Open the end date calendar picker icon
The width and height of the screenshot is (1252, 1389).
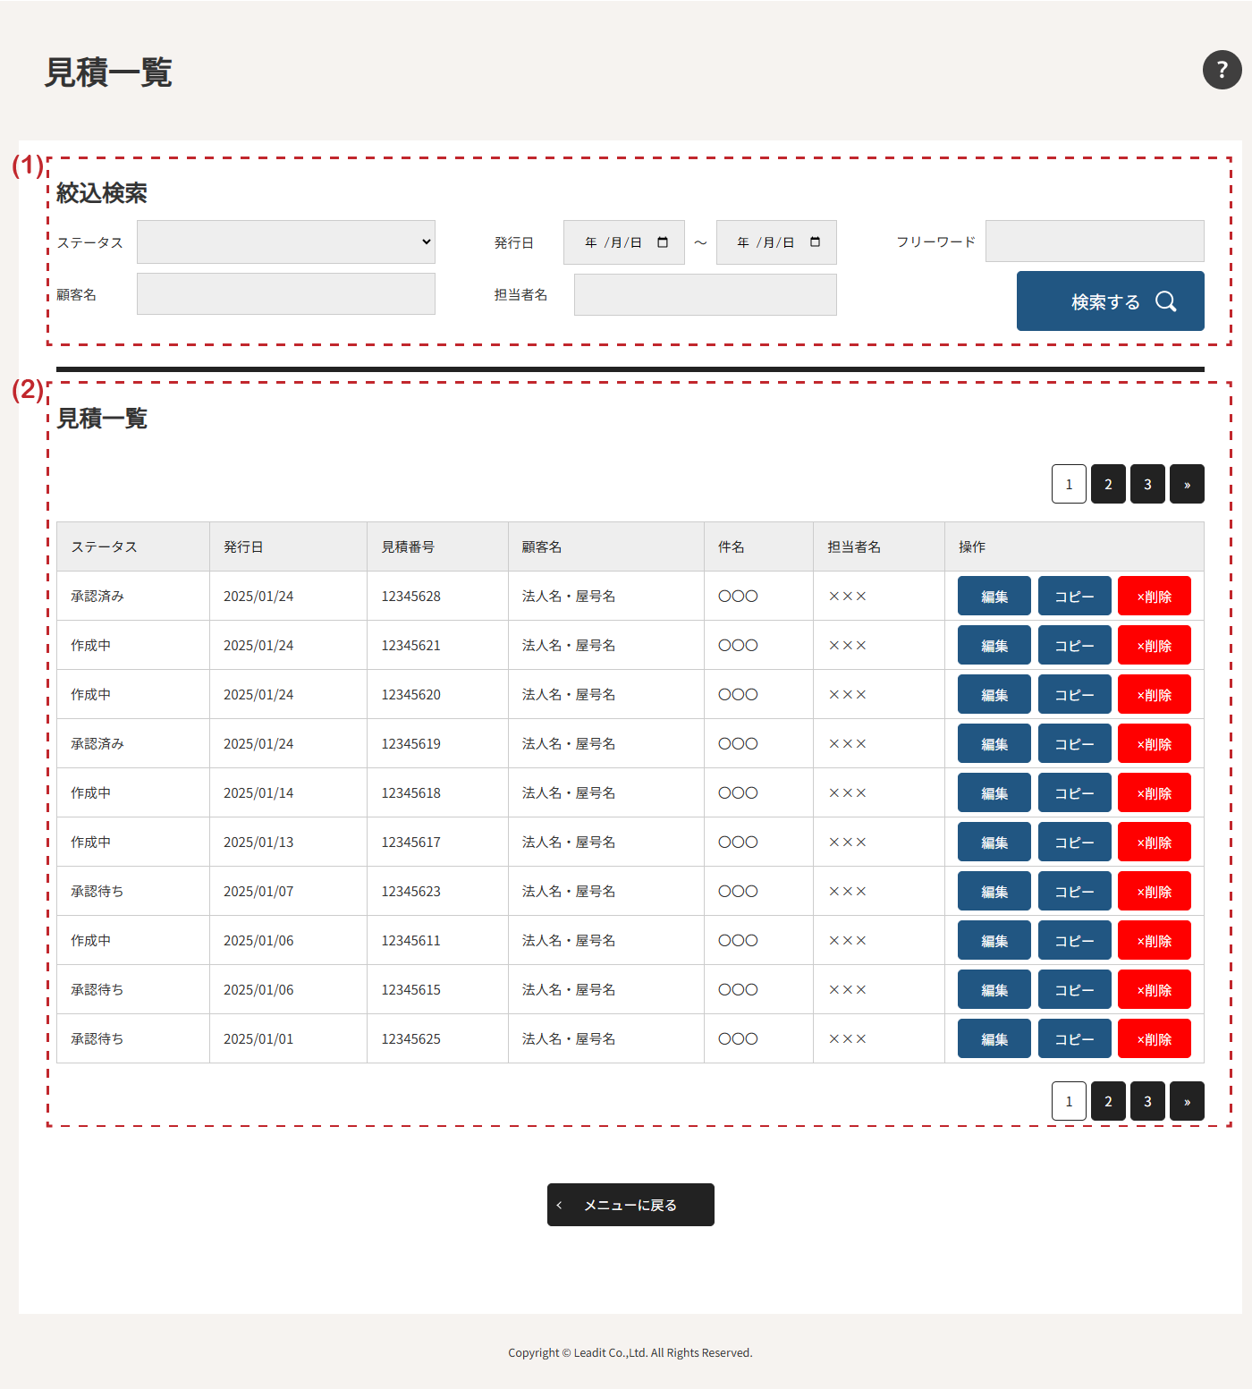pos(815,242)
